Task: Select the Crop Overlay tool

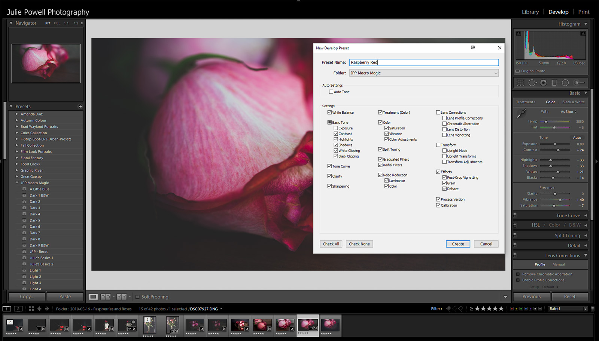Action: [521, 83]
